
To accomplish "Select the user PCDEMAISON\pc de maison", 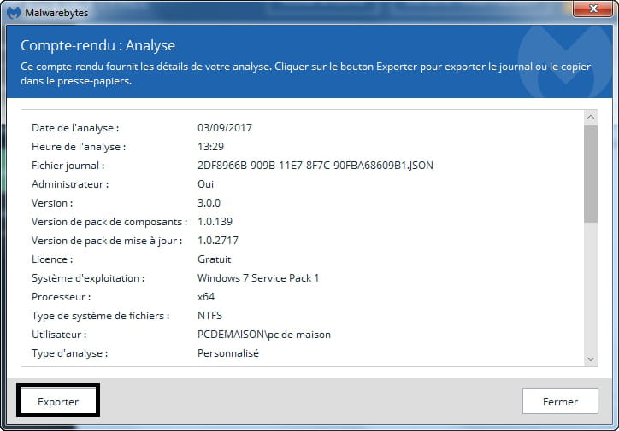I will 263,334.
